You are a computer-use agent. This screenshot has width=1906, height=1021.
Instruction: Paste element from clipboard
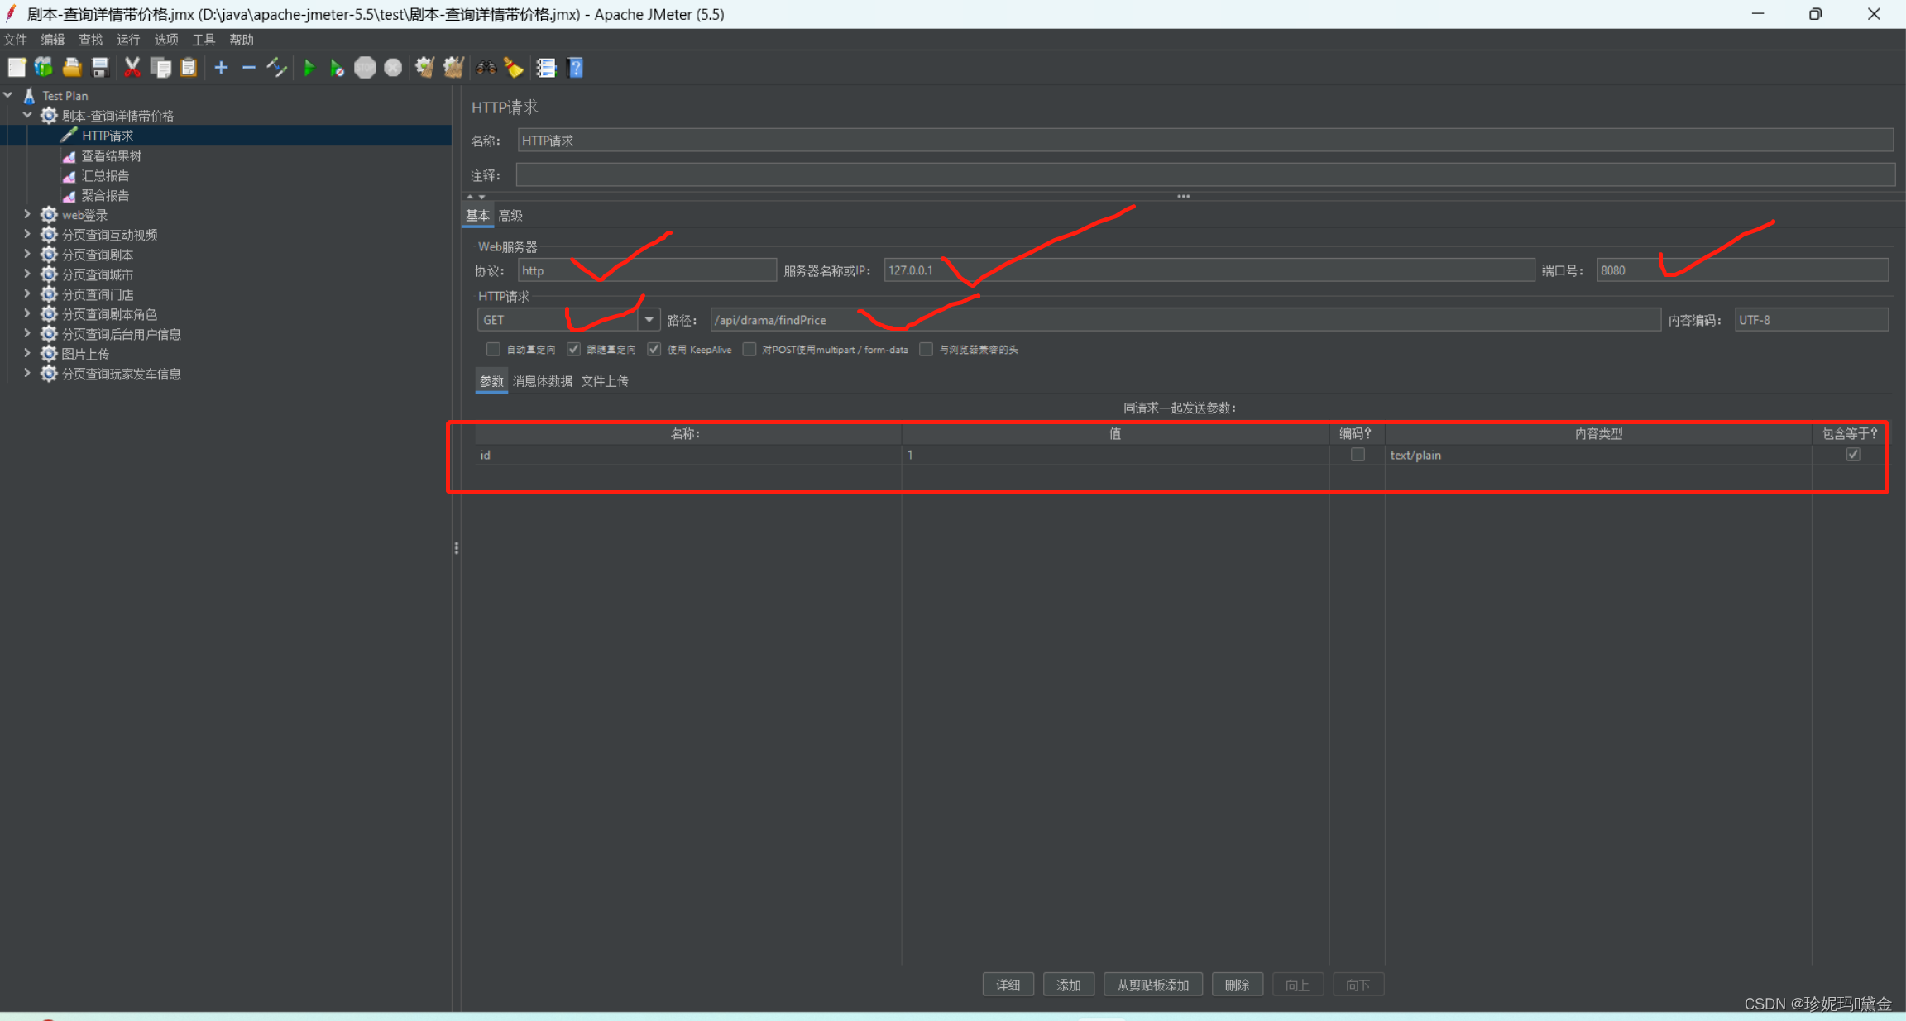pos(189,68)
